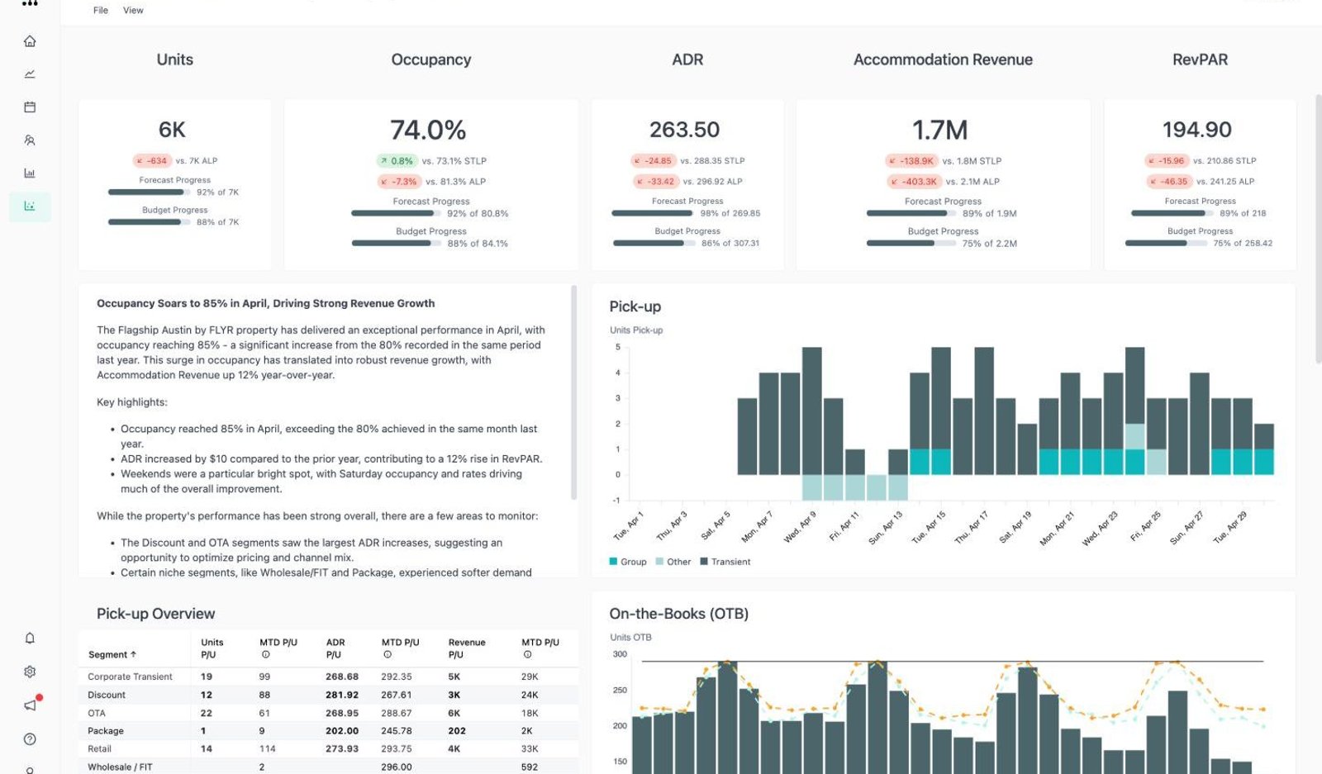Open the calendar view in the sidebar
1322x774 pixels.
[30, 107]
